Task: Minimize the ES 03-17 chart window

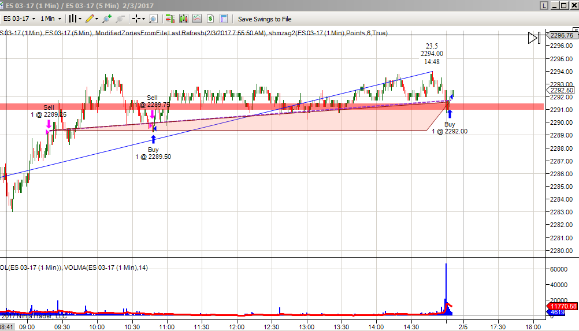Action: 555,5
